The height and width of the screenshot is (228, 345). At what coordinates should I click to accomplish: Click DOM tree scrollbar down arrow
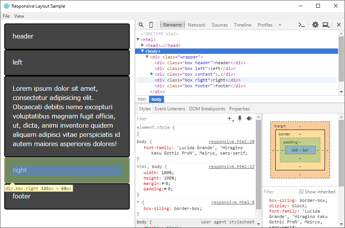click(x=341, y=92)
